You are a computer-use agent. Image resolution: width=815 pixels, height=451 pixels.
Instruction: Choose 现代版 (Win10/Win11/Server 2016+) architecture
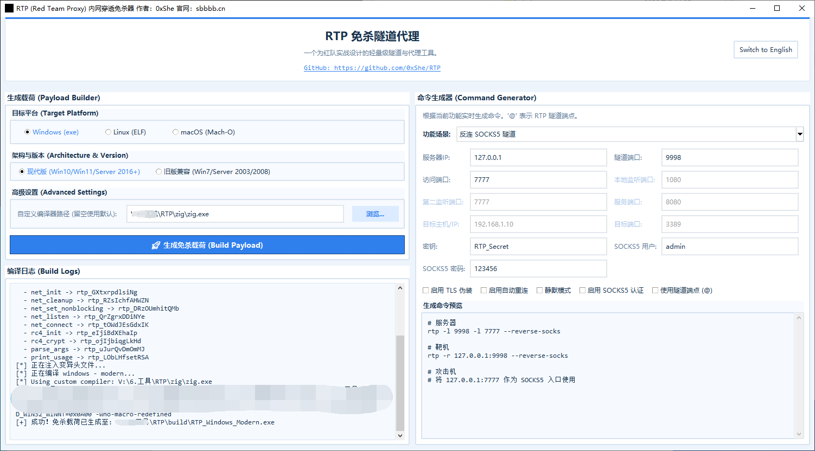[x=79, y=172]
